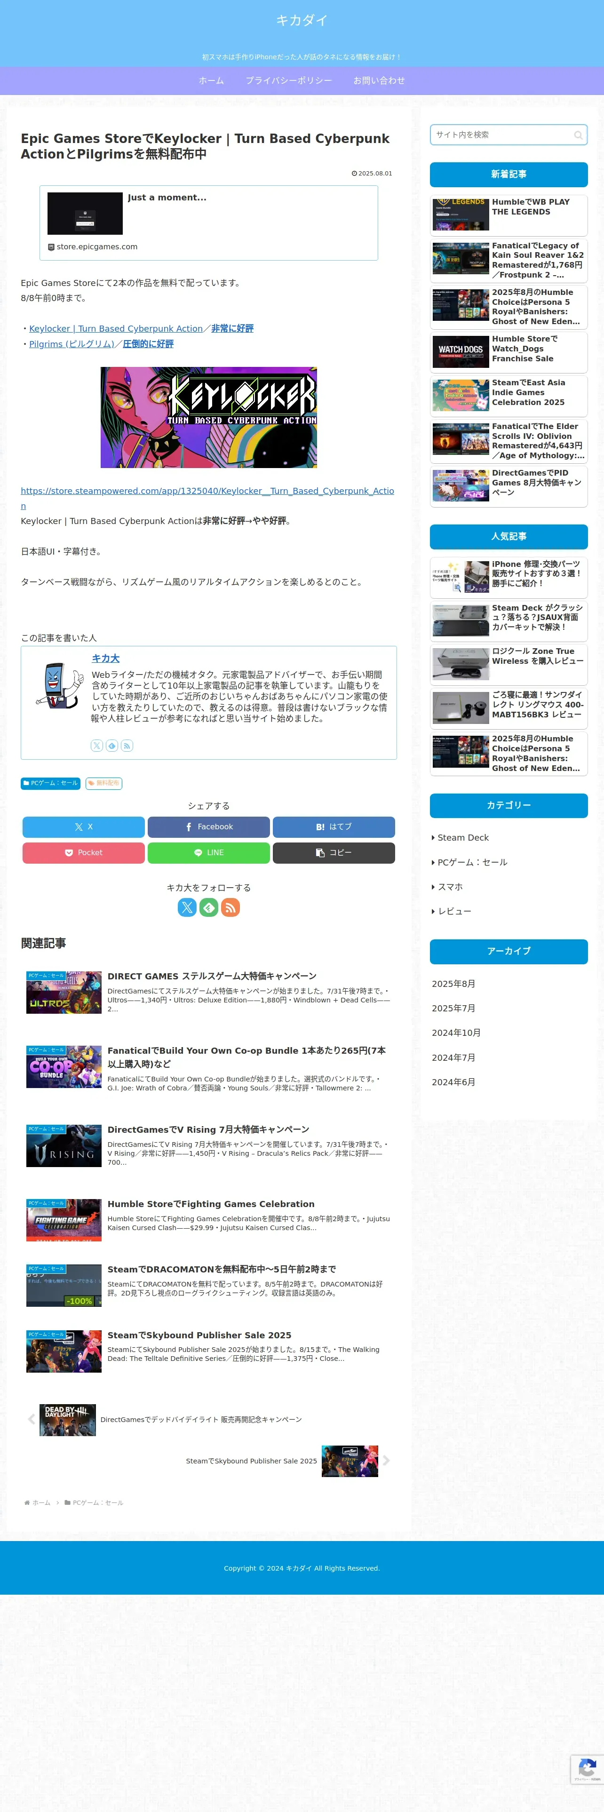Open author's X profile icon in author box
Viewport: 604px width, 1812px height.
point(97,746)
